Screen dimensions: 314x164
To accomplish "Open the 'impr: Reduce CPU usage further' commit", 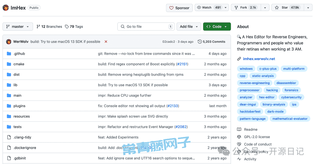I will 124,95.
